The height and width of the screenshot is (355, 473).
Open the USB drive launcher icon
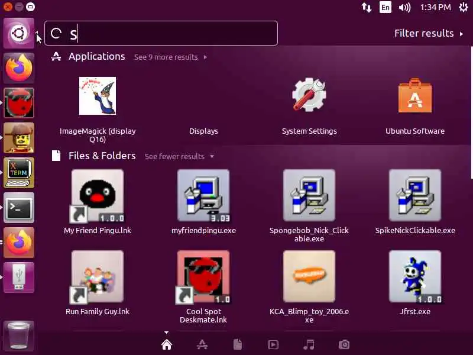click(19, 277)
